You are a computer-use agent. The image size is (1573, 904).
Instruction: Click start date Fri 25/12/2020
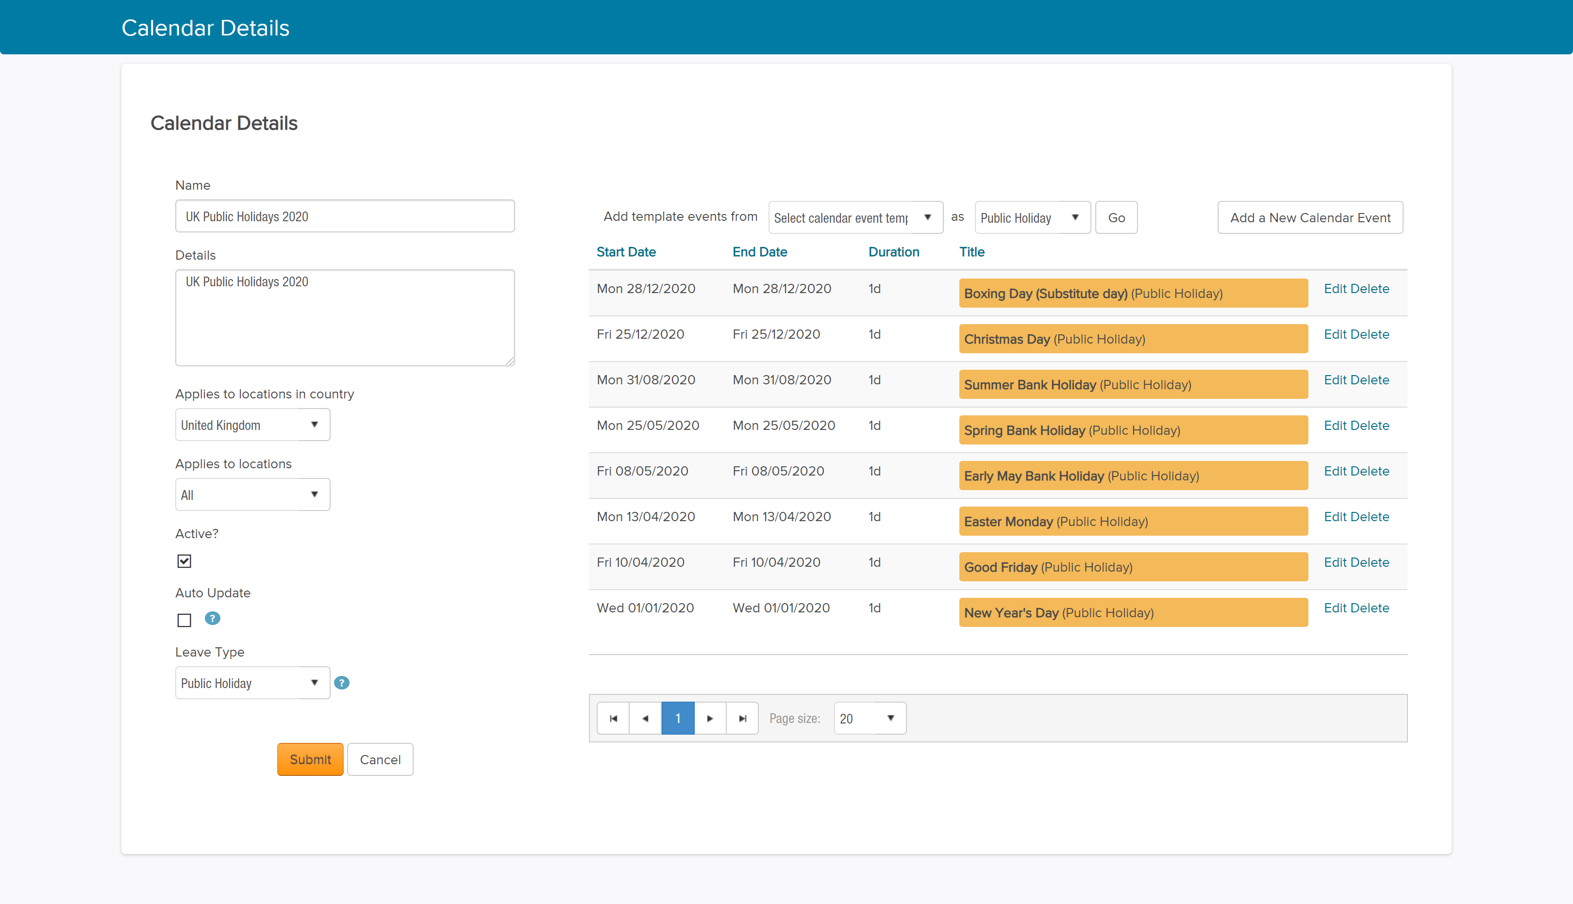[x=640, y=334]
